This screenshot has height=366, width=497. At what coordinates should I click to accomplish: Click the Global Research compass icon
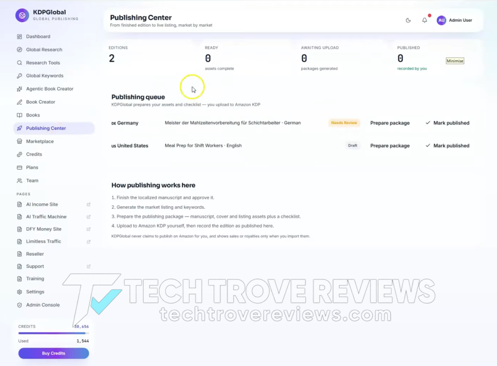[19, 50]
